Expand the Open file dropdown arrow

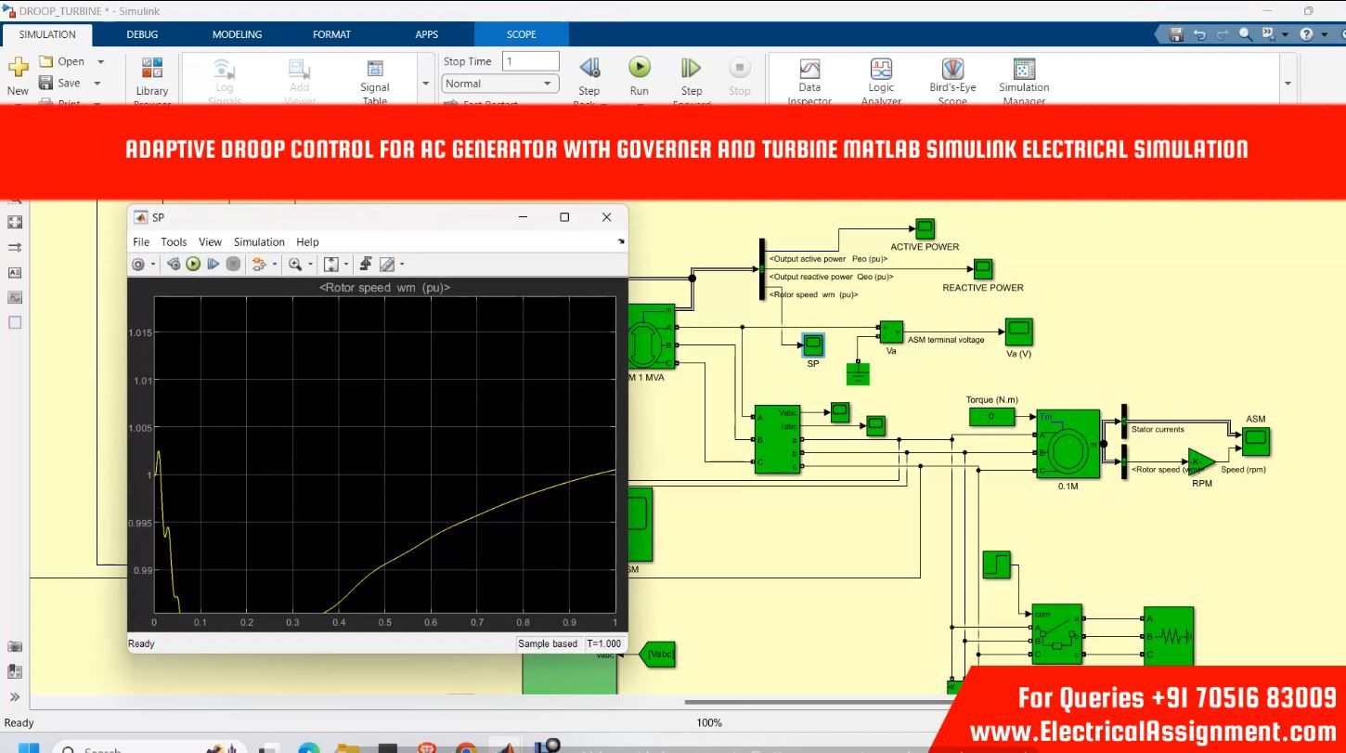[101, 62]
